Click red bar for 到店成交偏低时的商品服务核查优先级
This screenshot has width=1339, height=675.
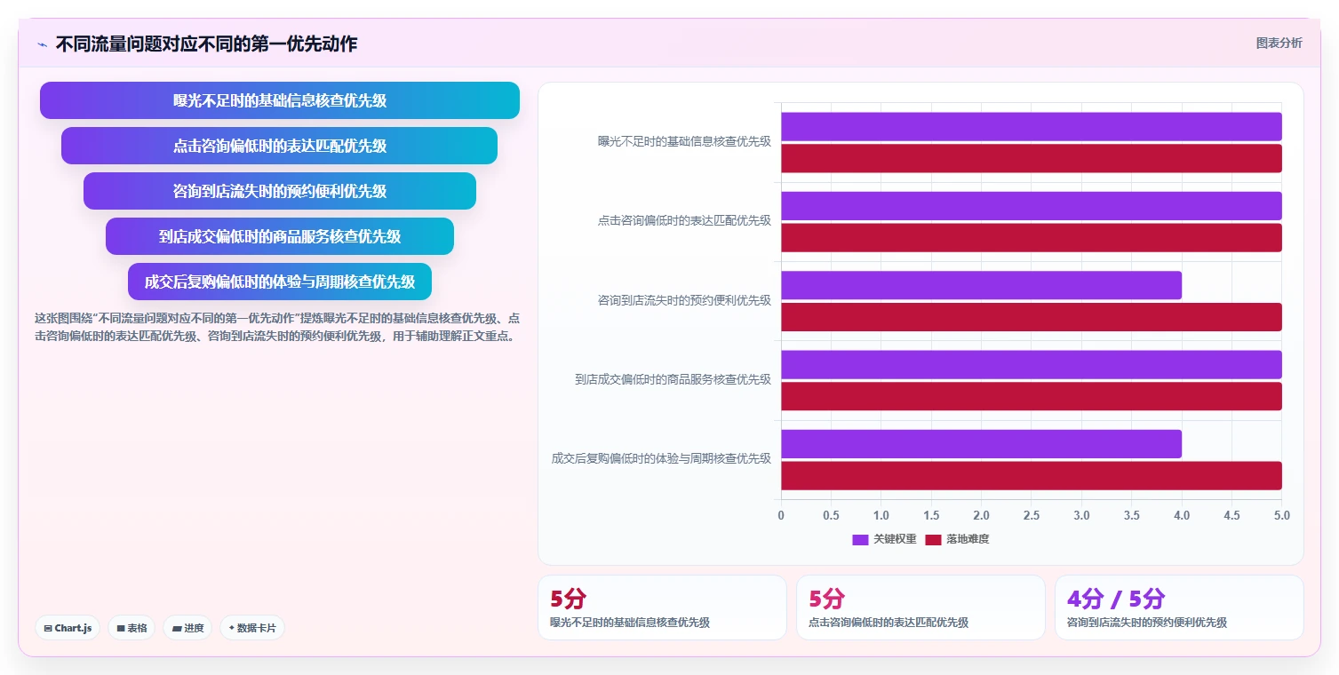(1032, 396)
